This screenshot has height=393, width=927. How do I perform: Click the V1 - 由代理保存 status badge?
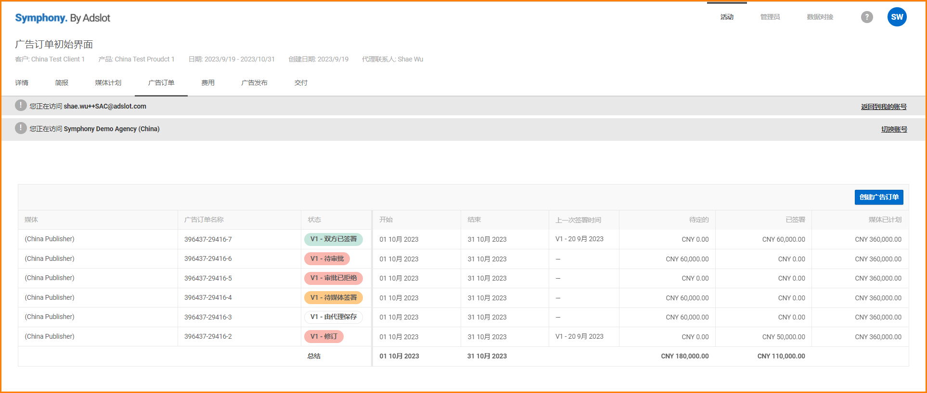coord(334,317)
